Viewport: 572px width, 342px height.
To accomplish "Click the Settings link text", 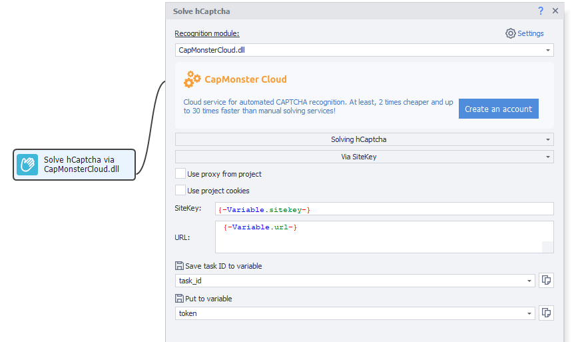I will click(x=531, y=33).
